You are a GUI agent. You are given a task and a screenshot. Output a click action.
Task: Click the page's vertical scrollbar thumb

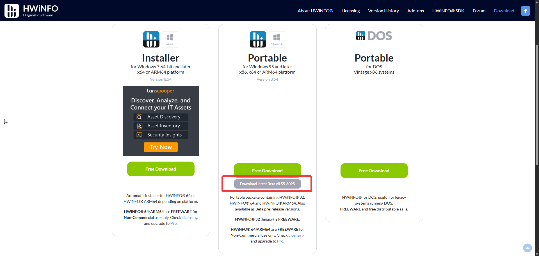537,105
